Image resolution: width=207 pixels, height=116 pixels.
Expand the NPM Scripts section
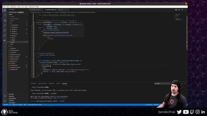point(12,98)
